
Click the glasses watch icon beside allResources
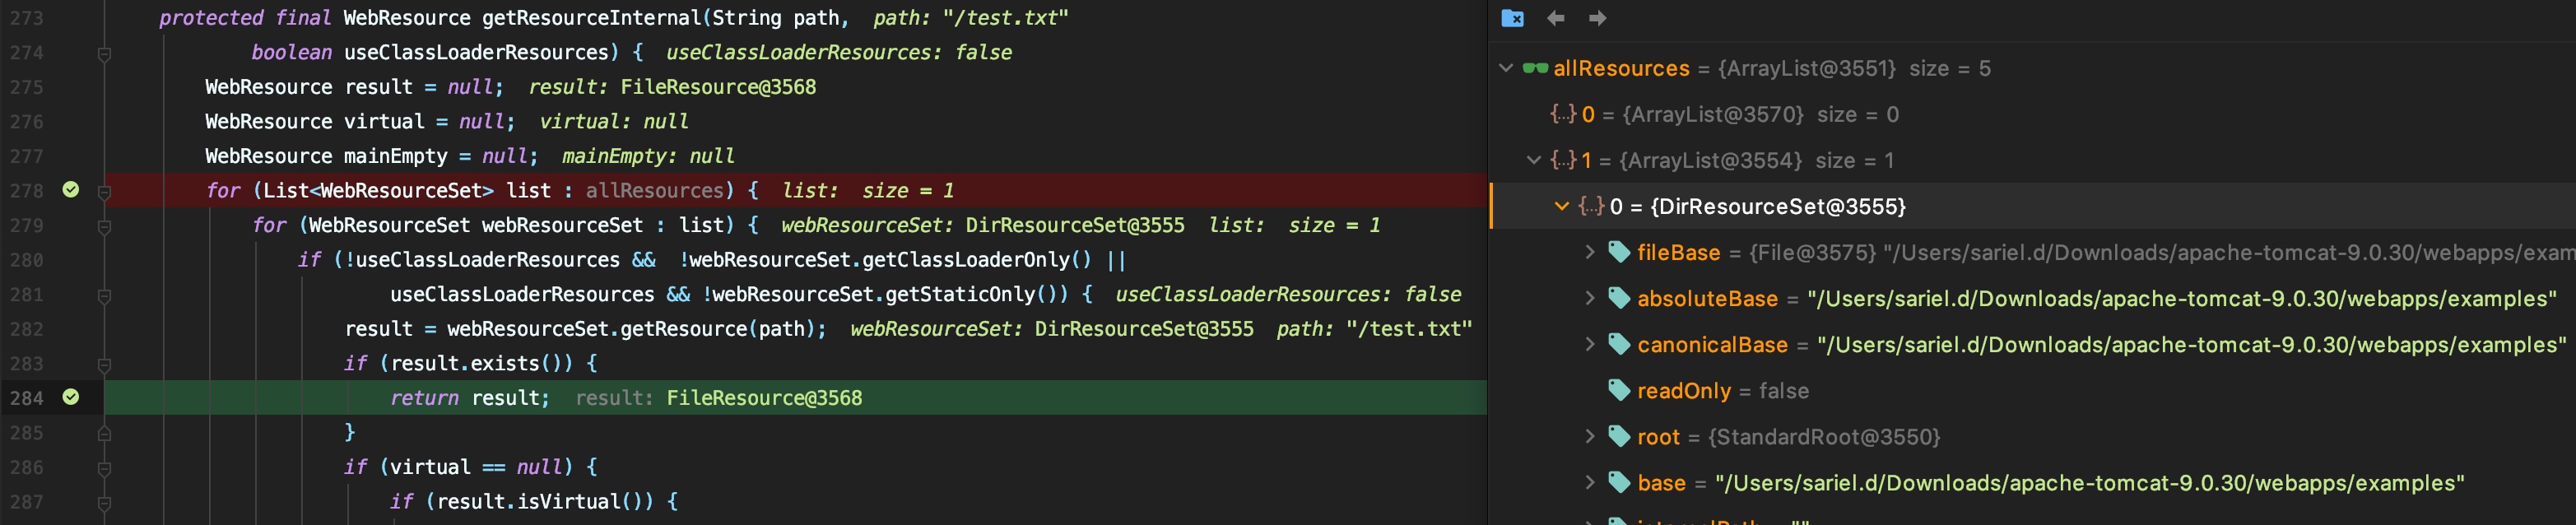[x=1535, y=68]
